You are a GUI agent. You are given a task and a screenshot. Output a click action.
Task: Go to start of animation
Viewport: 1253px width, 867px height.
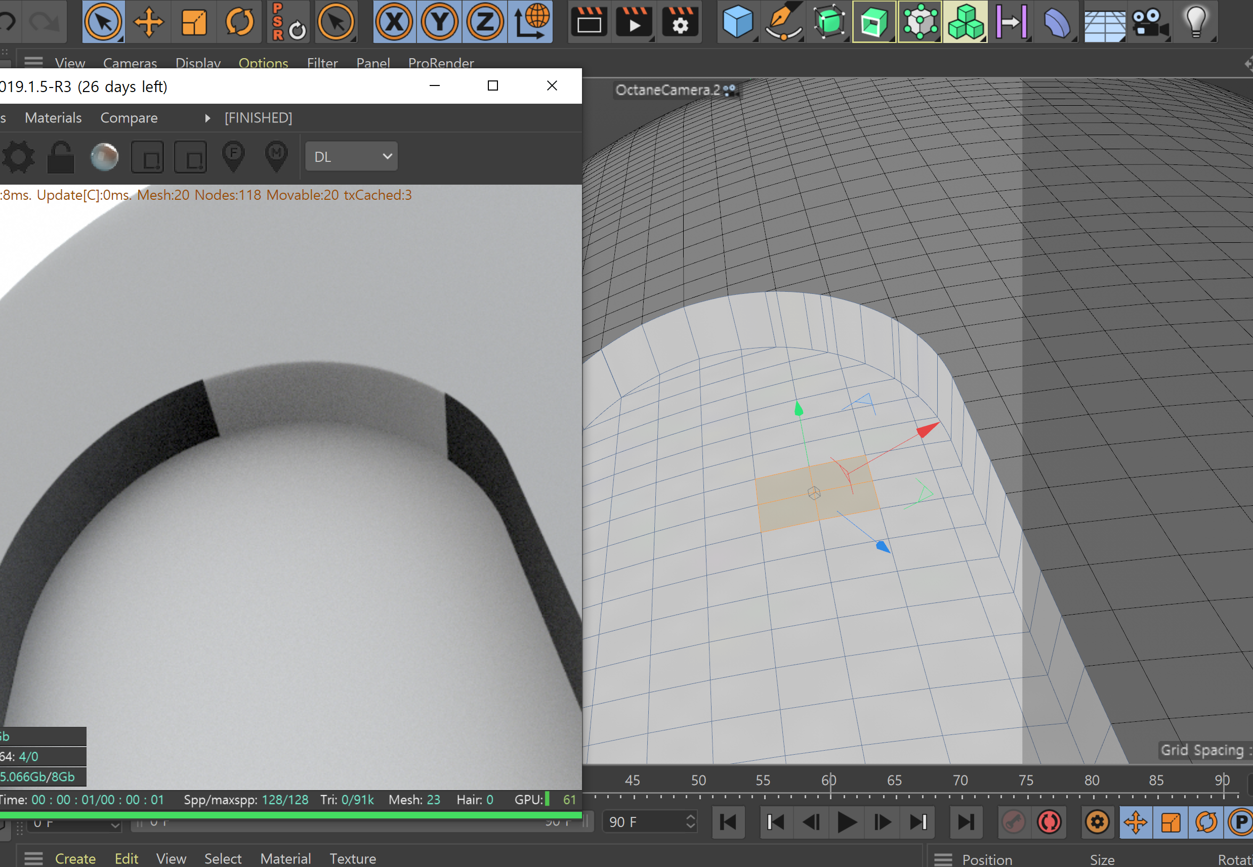click(x=728, y=822)
